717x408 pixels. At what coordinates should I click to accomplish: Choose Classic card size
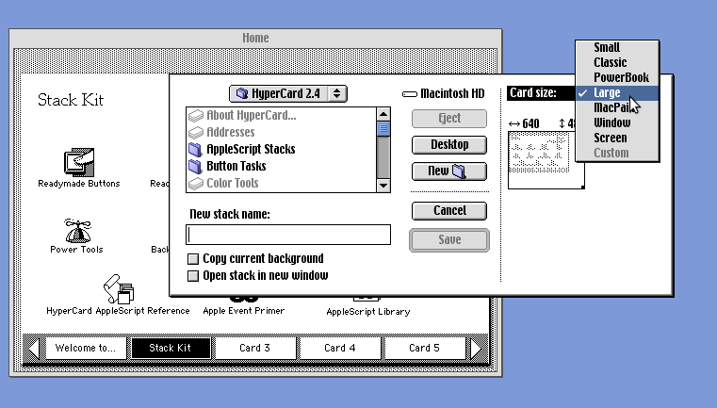pos(617,63)
